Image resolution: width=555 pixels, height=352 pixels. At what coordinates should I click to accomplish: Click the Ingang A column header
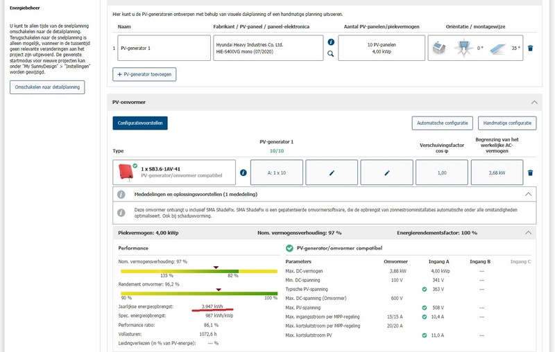438,262
